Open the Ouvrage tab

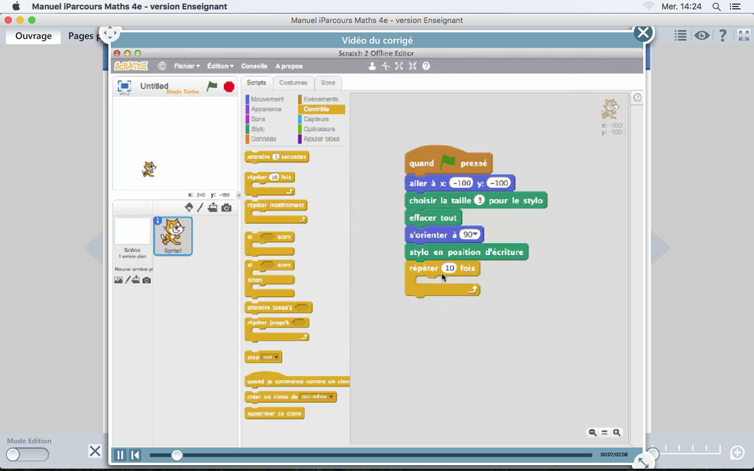click(x=34, y=36)
